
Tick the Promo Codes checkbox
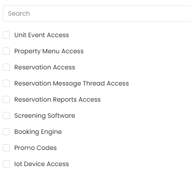[x=6, y=148]
